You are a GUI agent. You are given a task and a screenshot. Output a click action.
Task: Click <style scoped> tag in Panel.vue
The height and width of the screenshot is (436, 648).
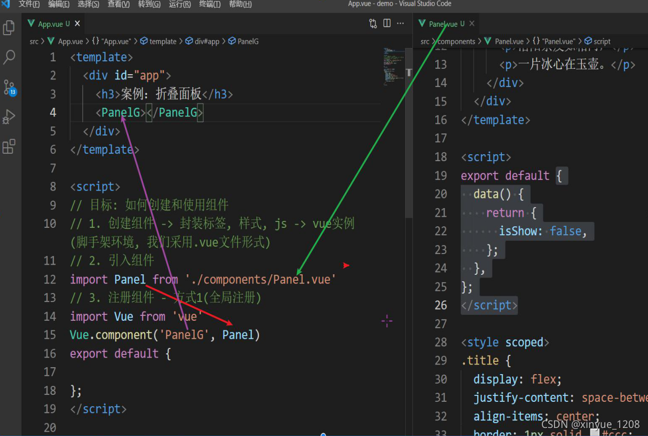(505, 343)
